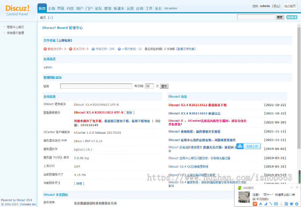Collapse the 360资讯 popup with chevron

click(x=292, y=187)
